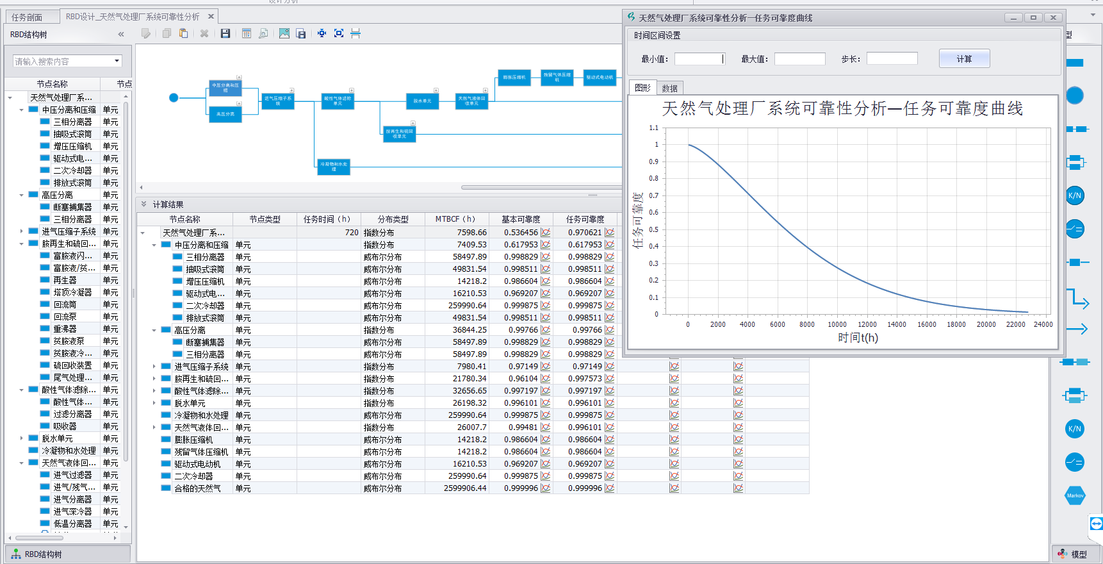Click the 最小值 input field

click(x=699, y=59)
